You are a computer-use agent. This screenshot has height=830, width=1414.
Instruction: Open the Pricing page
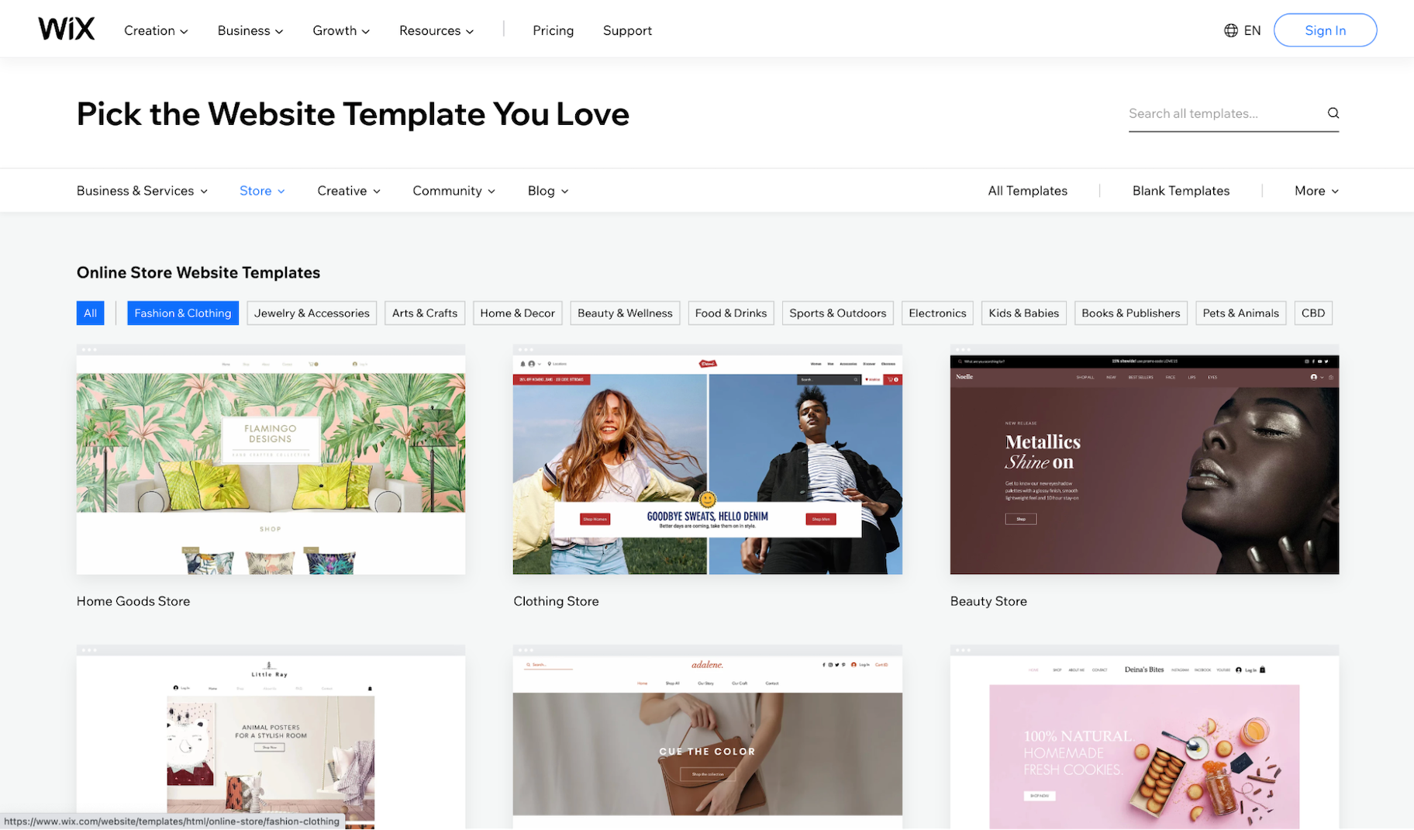[x=553, y=30]
